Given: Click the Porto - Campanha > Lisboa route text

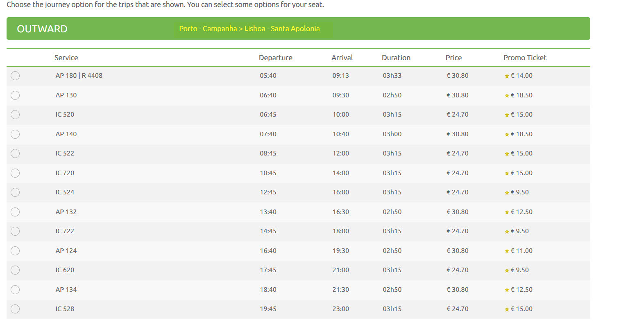Looking at the screenshot, I should [x=249, y=29].
